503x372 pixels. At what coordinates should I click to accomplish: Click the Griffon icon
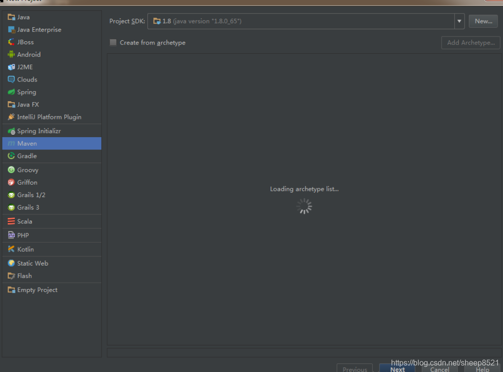[11, 182]
